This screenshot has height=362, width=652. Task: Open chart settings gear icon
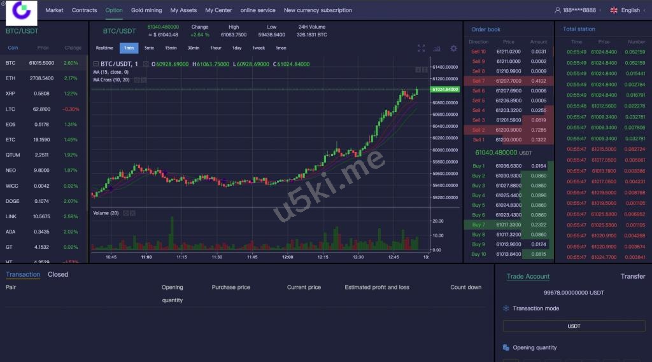pyautogui.click(x=453, y=48)
